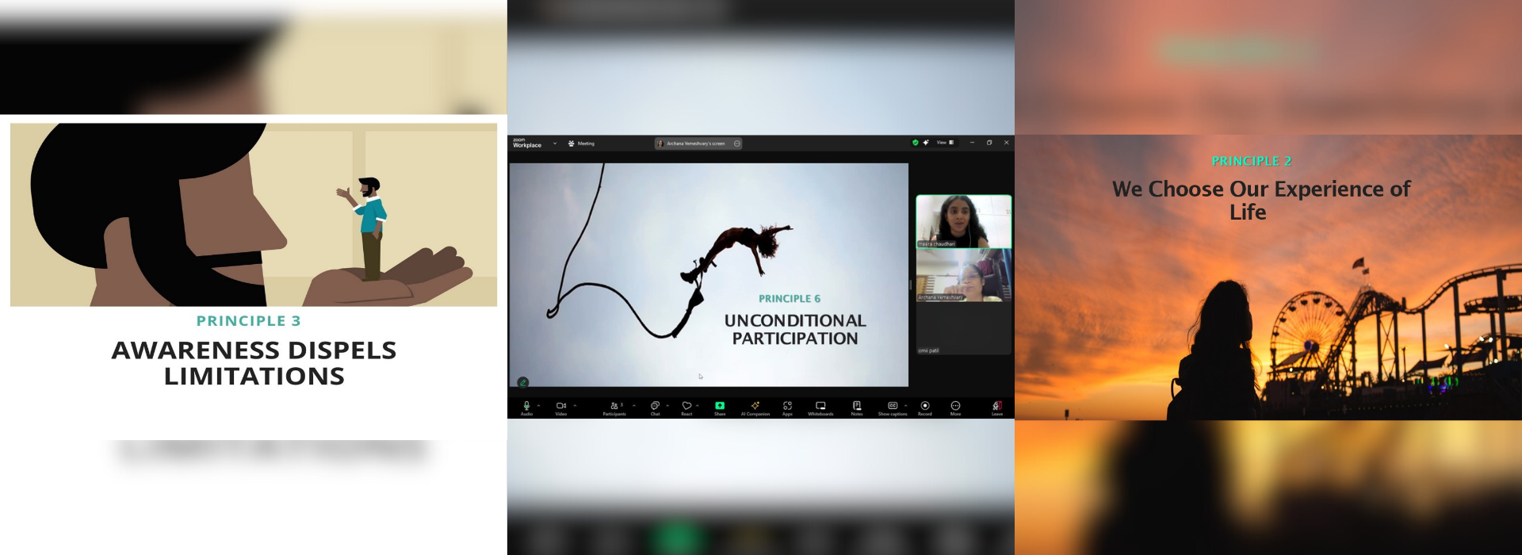Open the Apps icon in toolbar
1522x555 pixels.
pos(787,408)
